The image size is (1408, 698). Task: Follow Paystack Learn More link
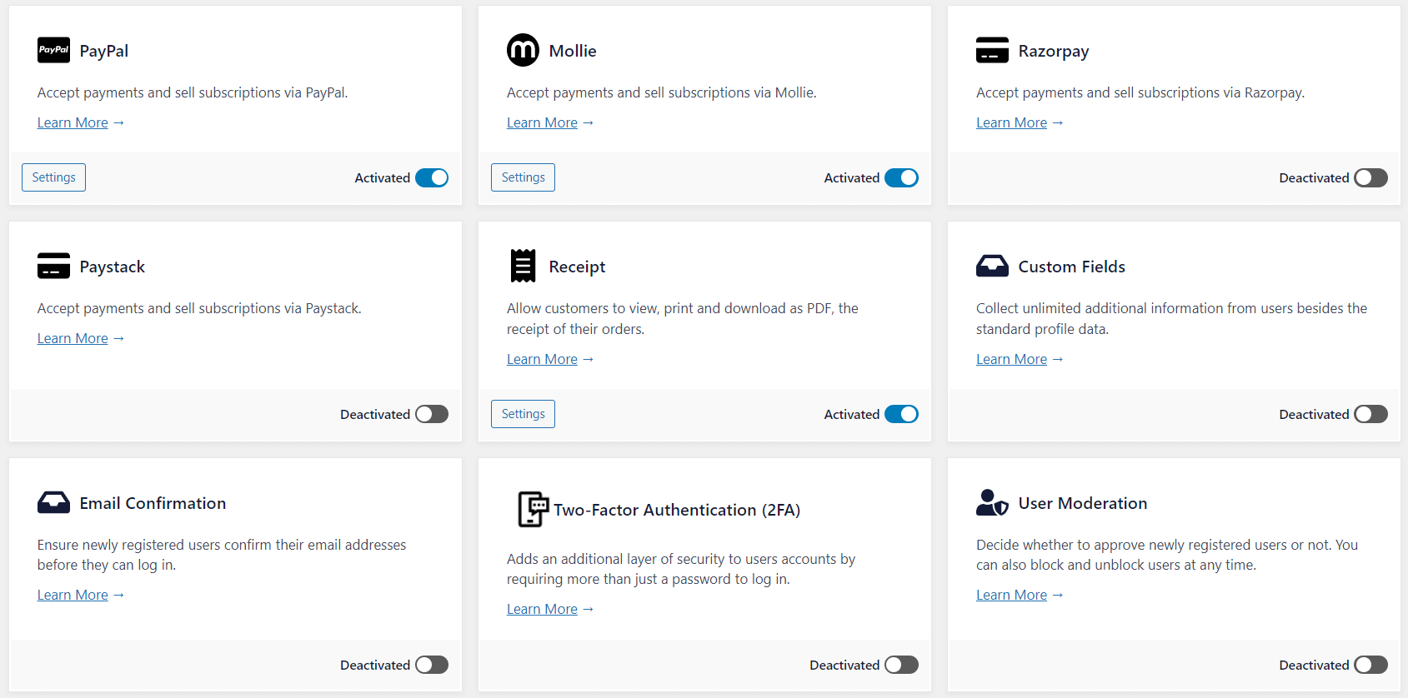pyautogui.click(x=73, y=338)
